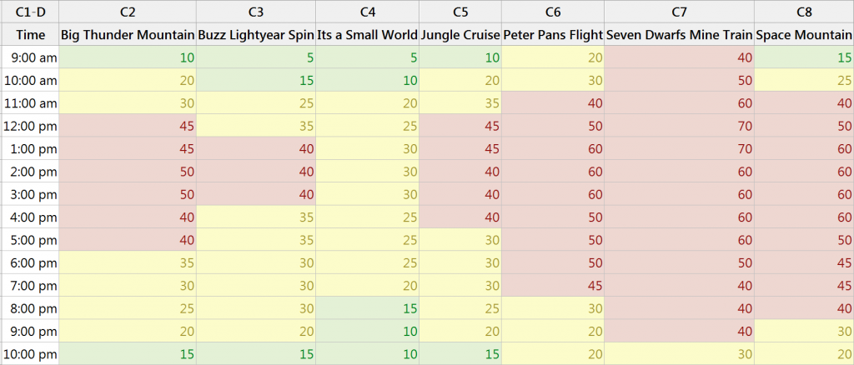This screenshot has height=365, width=854.
Task: Select the Jungle Cruise column name
Action: [460, 35]
